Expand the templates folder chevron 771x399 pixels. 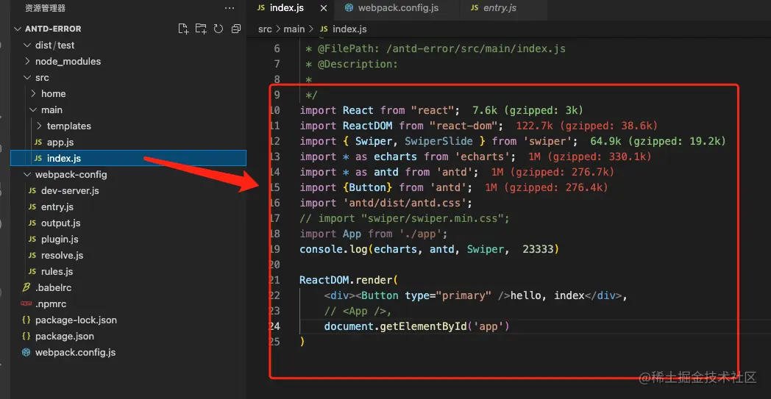[39, 126]
